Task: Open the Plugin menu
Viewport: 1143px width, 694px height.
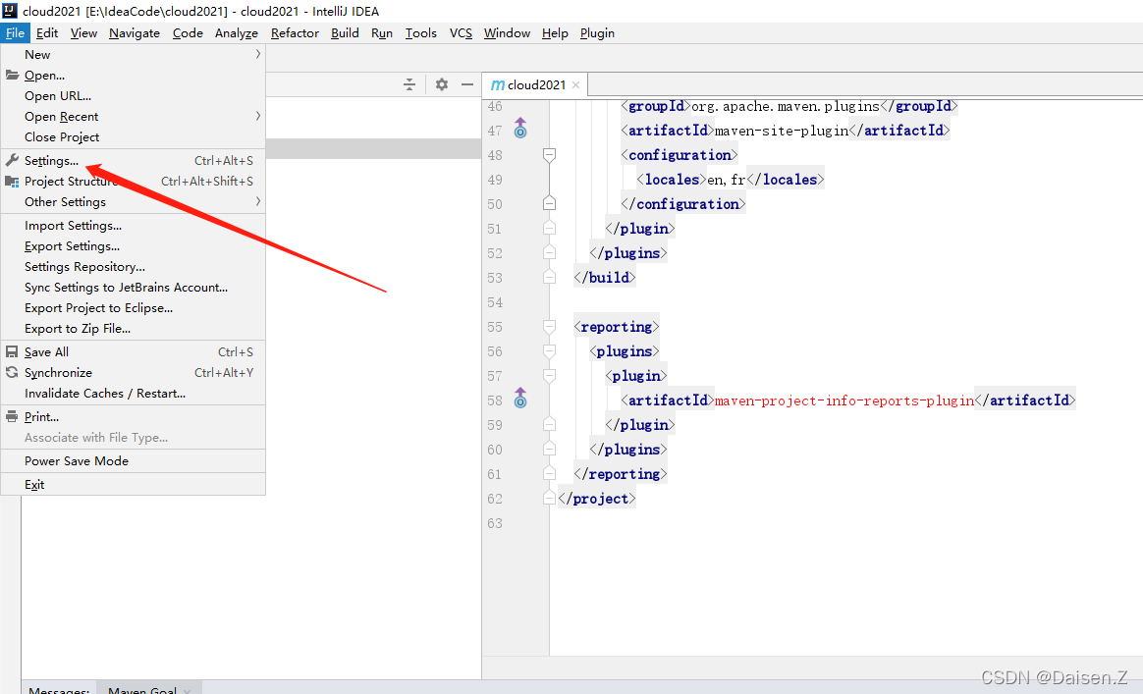Action: tap(597, 33)
